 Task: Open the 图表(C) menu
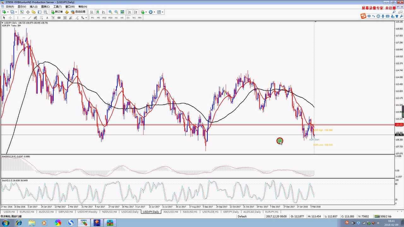pos(45,7)
